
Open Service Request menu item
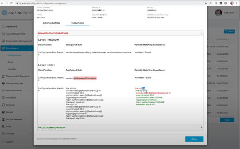14,119
